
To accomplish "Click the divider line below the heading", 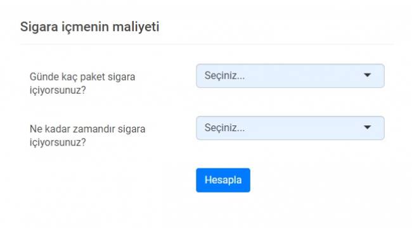I will (207, 44).
